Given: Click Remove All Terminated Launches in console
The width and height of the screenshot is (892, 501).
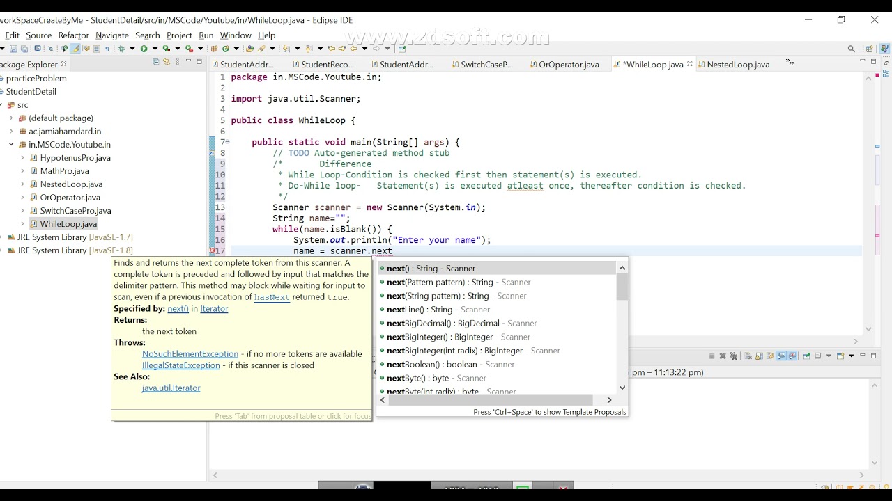Looking at the screenshot, I should click(733, 356).
